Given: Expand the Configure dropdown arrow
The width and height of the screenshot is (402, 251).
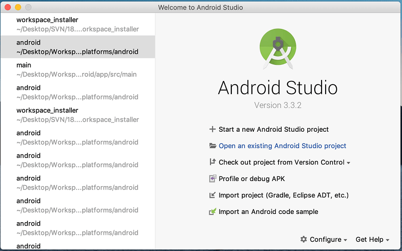Looking at the screenshot, I should click(345, 240).
